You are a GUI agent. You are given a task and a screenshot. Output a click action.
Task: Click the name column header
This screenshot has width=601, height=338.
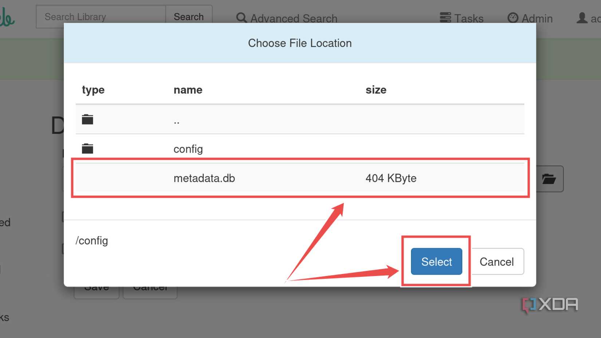point(188,90)
